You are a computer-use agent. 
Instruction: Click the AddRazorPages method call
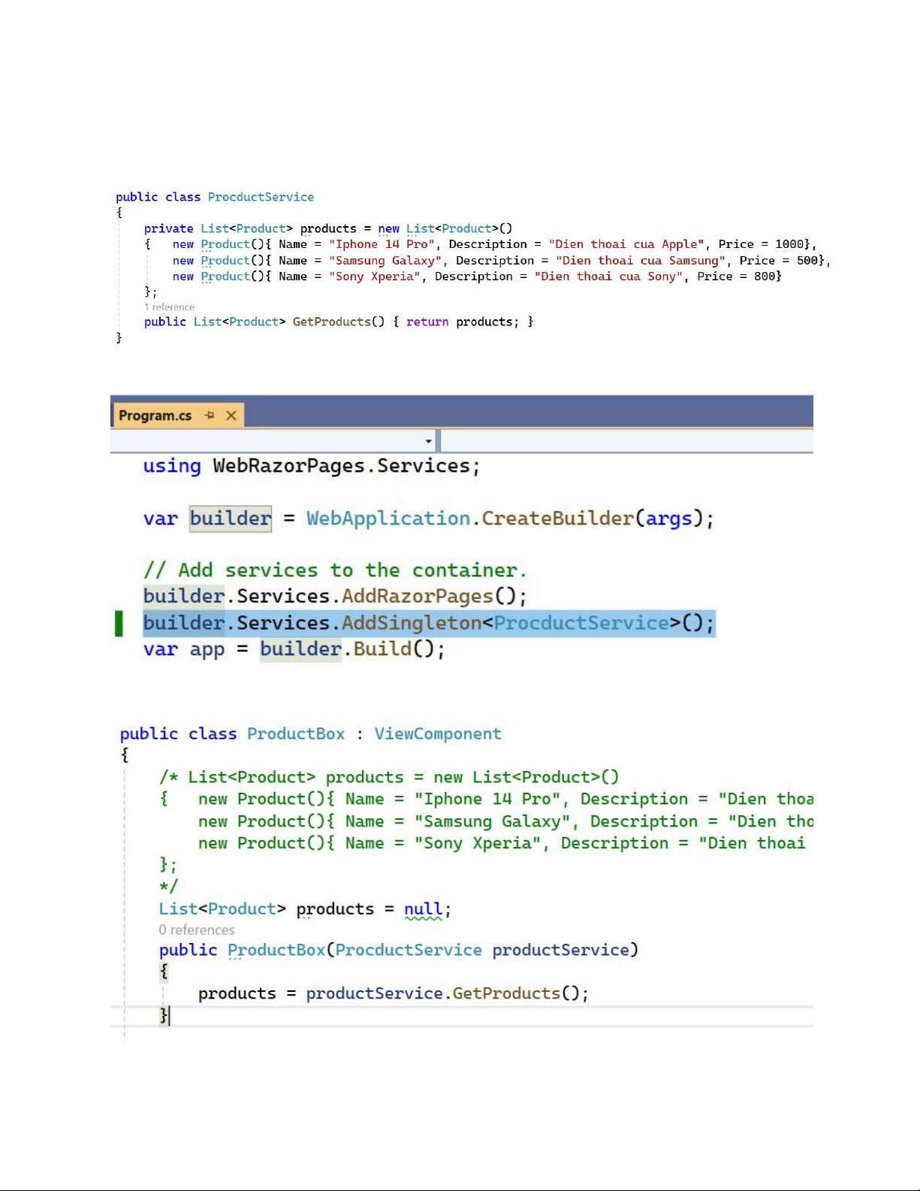coord(417,597)
